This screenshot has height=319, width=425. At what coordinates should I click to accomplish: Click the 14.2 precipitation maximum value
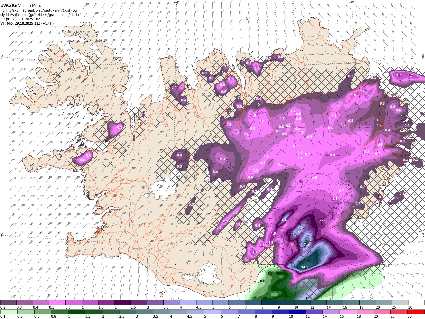click(305, 267)
